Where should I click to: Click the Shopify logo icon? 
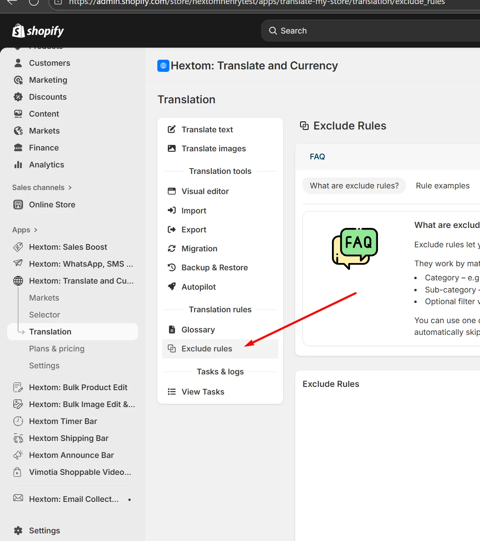click(x=19, y=31)
